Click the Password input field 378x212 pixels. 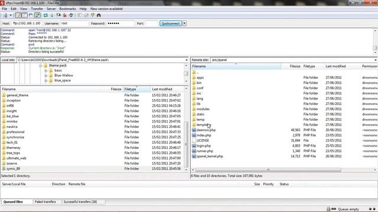(120, 24)
